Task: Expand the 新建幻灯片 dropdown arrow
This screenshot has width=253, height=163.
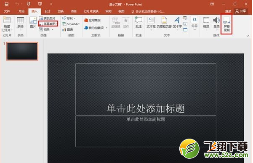Action: point(12,30)
